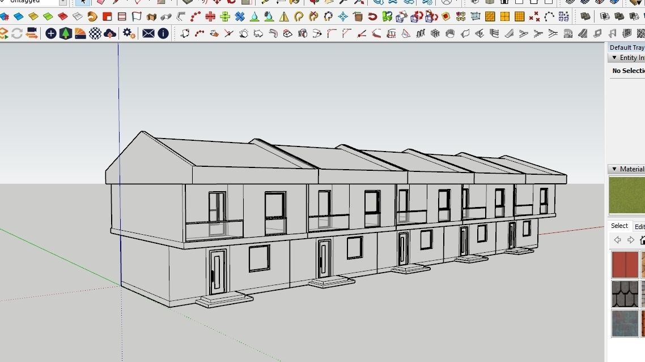
Task: Click the stacked louvers shelf icon
Action: click(494, 34)
